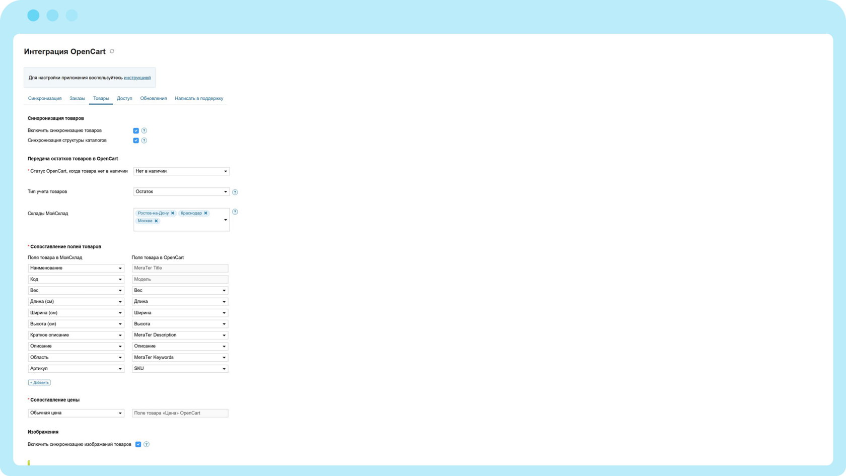Remove the Ростов-на-Дону warehouse tag
The image size is (846, 476).
[173, 213]
